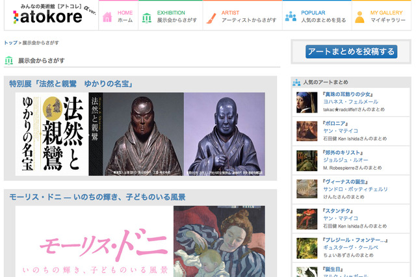The height and width of the screenshot is (277, 416).
Task: Click M. Robespierreさんのまとめ text
Action: [x=352, y=168]
